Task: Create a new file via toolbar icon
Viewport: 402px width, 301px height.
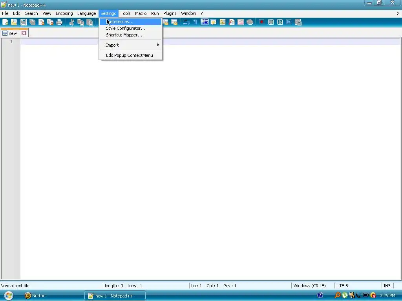Action: (x=5, y=22)
